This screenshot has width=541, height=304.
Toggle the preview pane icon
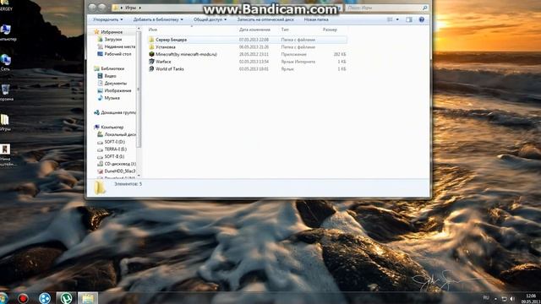click(x=409, y=19)
